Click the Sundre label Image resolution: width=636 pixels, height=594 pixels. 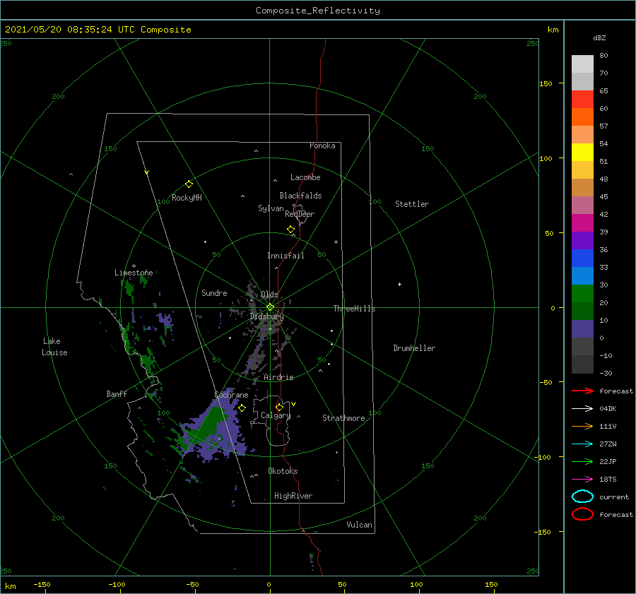(214, 292)
